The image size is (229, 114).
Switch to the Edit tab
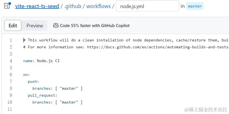click(x=13, y=26)
